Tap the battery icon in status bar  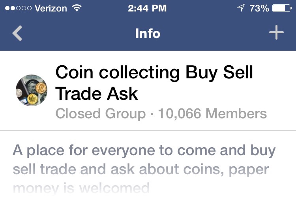pyautogui.click(x=282, y=8)
